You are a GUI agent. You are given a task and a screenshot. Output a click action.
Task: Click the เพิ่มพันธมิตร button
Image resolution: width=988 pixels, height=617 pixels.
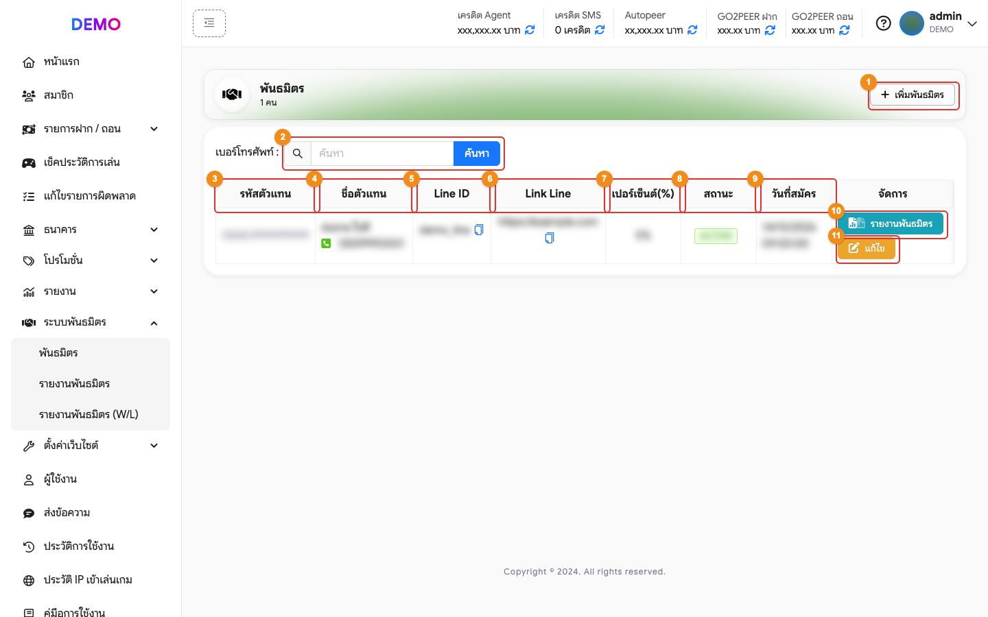tap(913, 95)
